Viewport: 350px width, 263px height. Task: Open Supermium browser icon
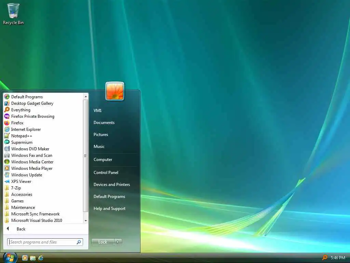[7, 142]
